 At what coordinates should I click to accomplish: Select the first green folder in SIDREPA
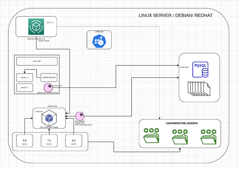coord(151,138)
